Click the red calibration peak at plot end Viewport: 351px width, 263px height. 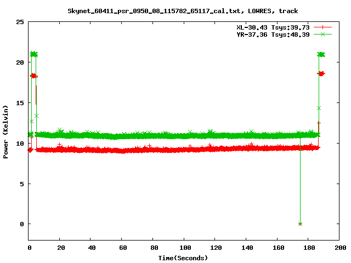321,73
